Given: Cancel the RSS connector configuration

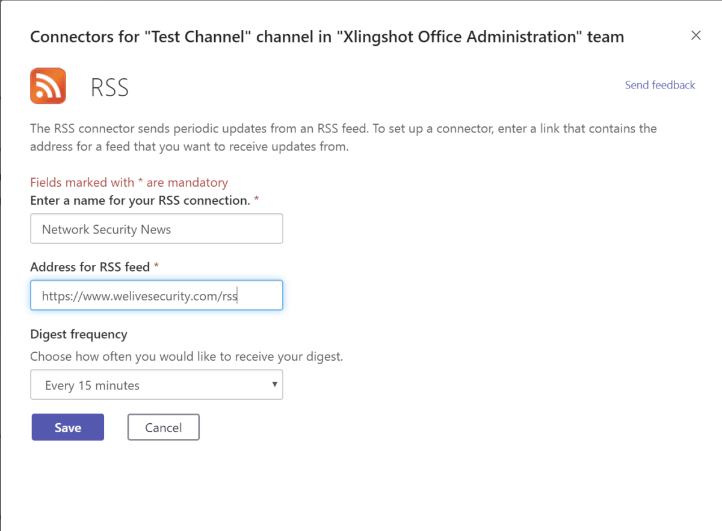Looking at the screenshot, I should click(163, 427).
